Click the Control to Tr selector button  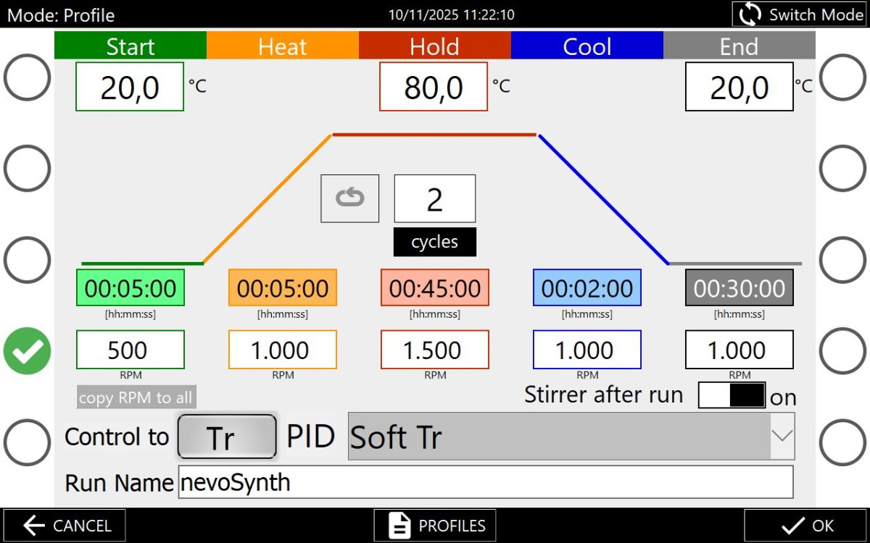(227, 437)
